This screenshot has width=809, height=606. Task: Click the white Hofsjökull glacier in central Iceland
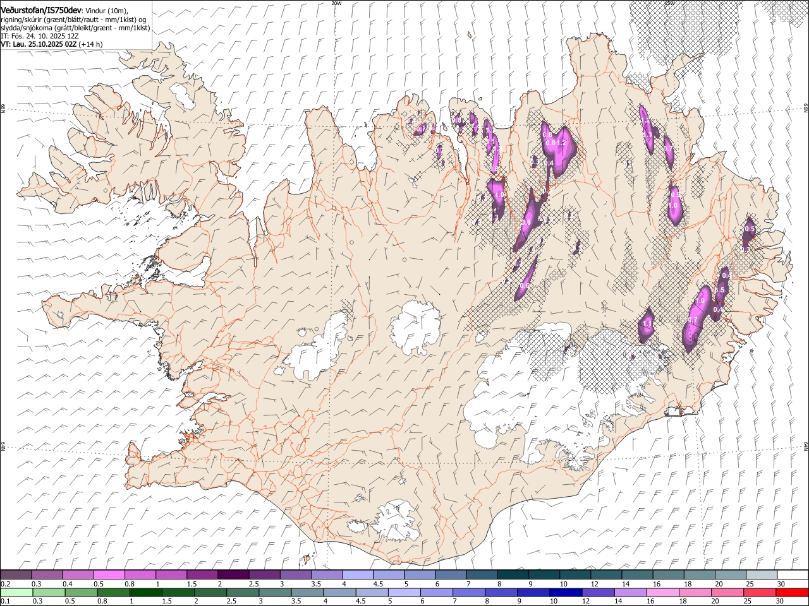[x=415, y=328]
